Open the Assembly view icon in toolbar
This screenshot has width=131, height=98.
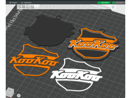pos(113,7)
